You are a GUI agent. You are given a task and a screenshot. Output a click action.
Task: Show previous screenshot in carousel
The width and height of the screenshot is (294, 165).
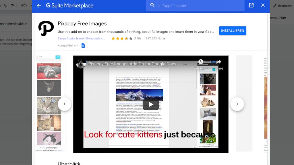pos(65,104)
